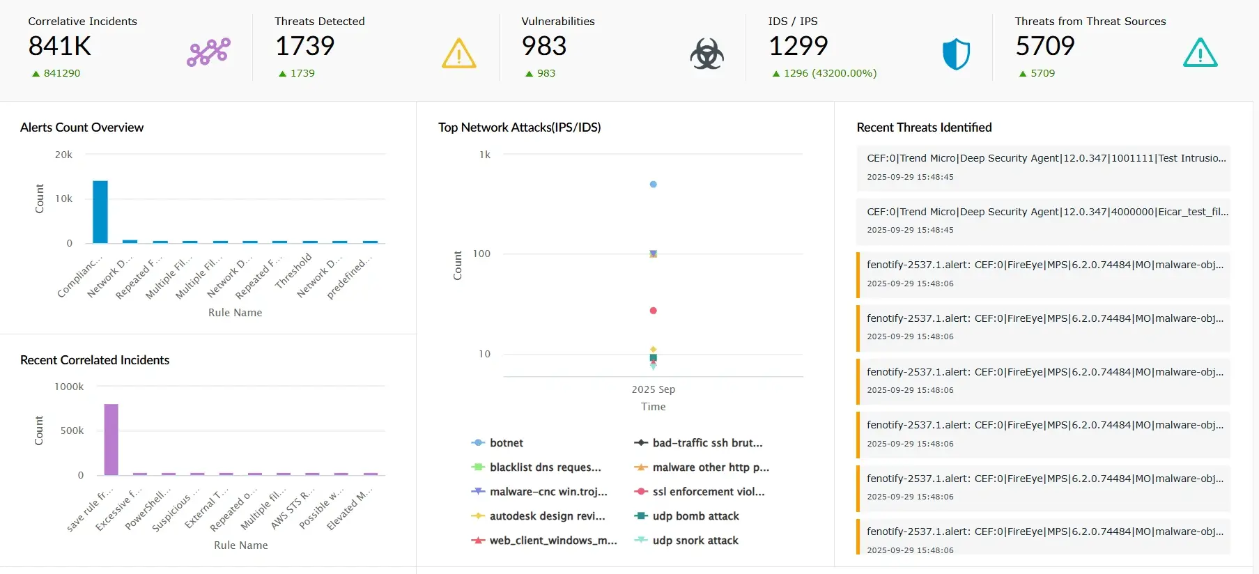1259x574 pixels.
Task: Open the Trend Micro Eicar_test_file threat entry
Action: click(x=1043, y=221)
